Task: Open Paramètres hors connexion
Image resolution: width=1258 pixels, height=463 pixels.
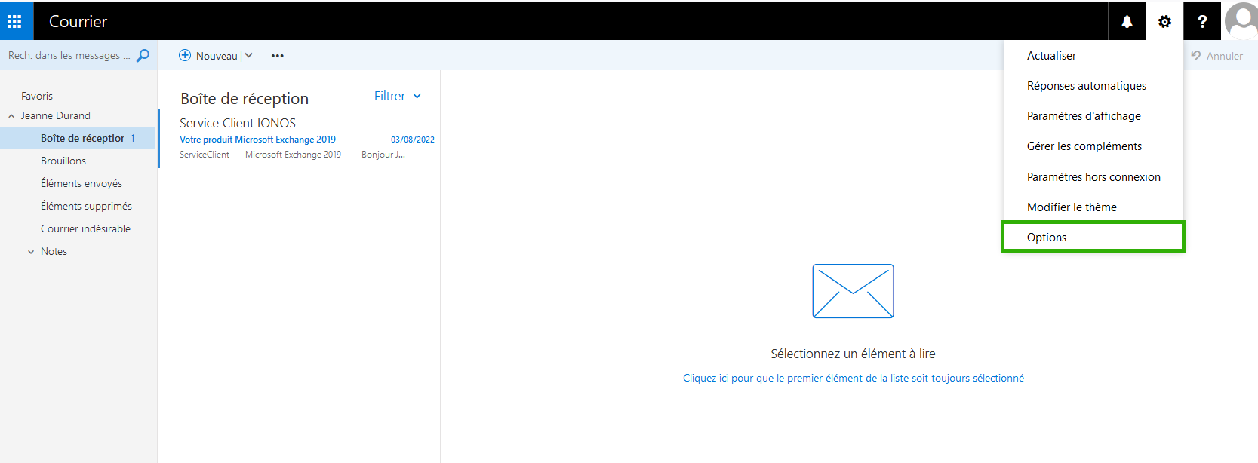Action: pos(1093,177)
